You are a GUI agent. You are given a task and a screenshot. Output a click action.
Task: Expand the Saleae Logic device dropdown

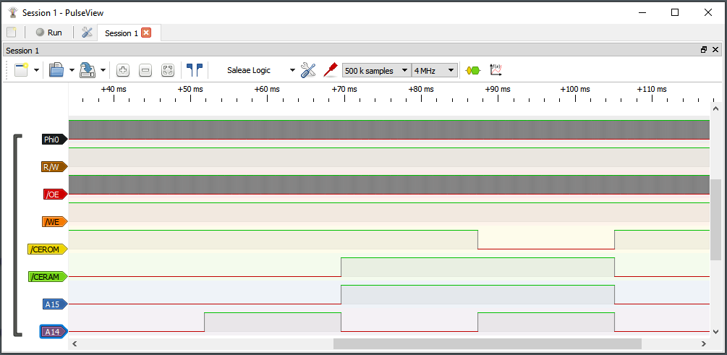click(x=292, y=70)
